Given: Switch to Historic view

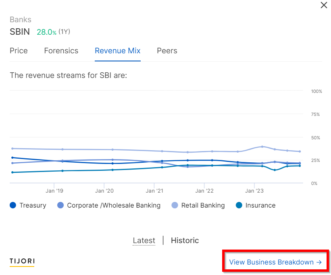Looking at the screenshot, I should [x=185, y=241].
